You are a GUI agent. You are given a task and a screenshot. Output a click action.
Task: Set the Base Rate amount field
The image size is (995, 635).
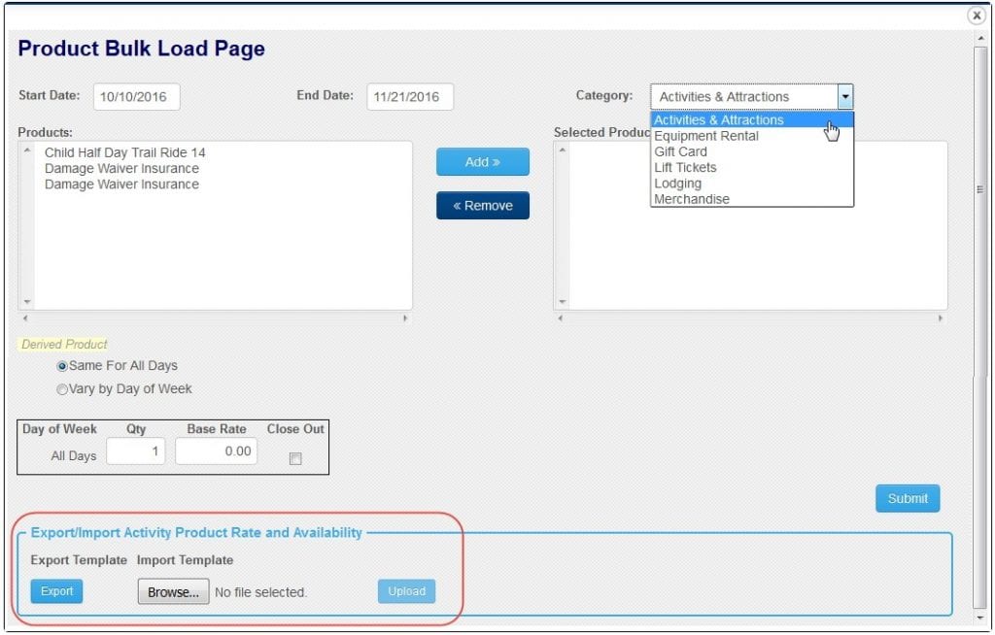[x=215, y=451]
